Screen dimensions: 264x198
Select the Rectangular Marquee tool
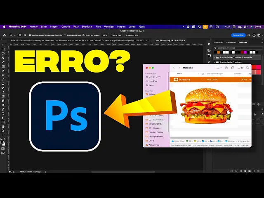click(3, 49)
